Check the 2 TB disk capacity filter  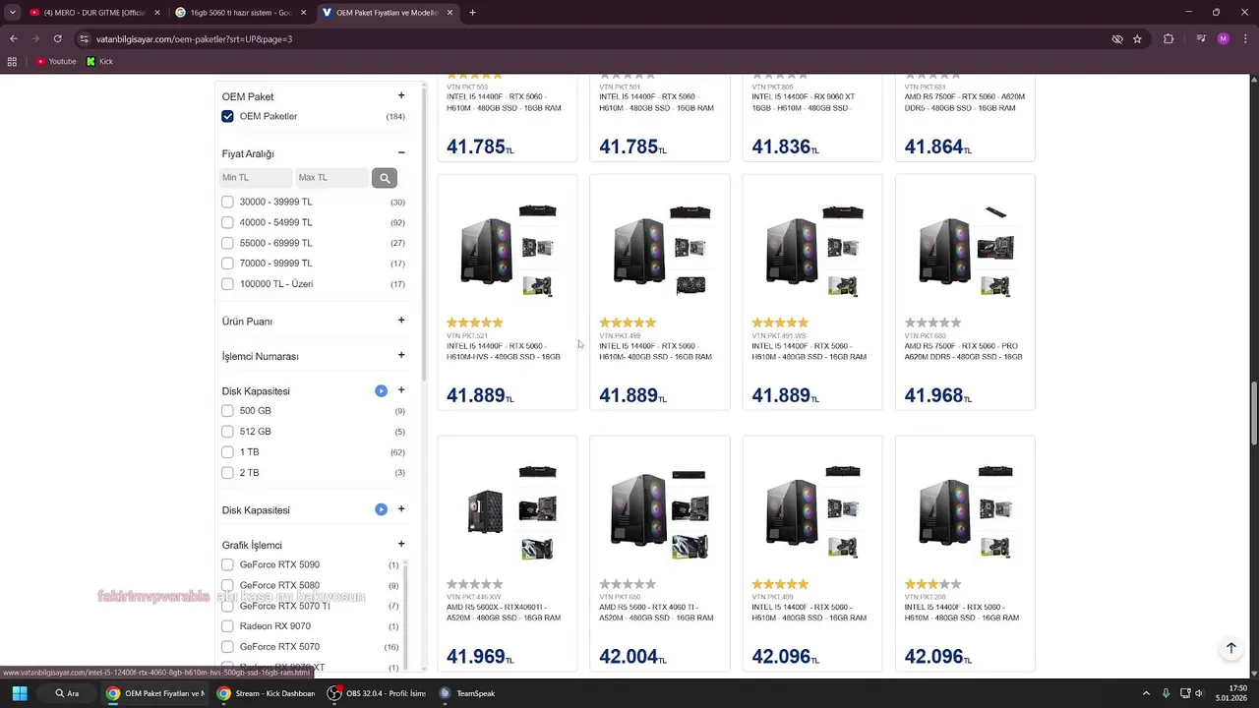pos(227,473)
